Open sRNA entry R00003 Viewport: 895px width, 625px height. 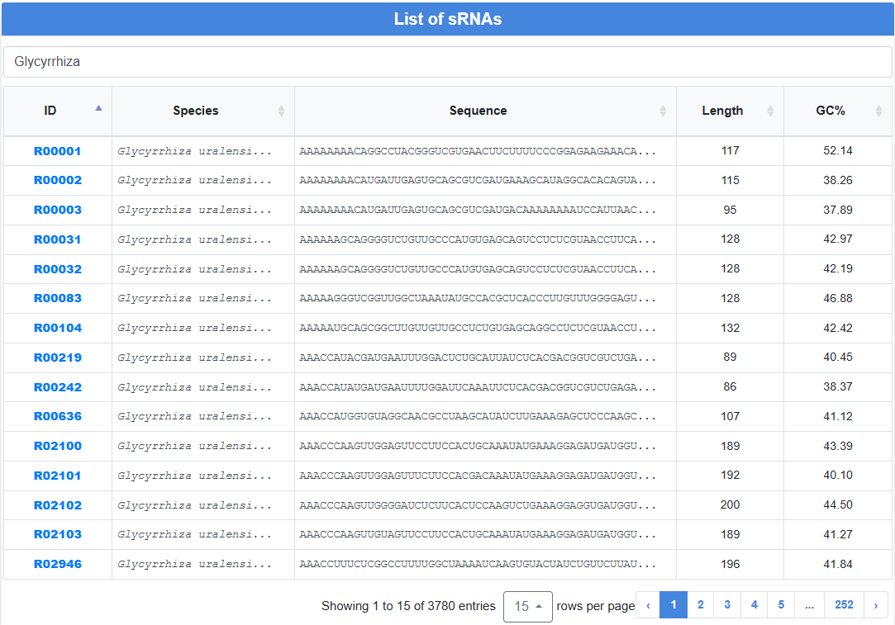pyautogui.click(x=58, y=210)
